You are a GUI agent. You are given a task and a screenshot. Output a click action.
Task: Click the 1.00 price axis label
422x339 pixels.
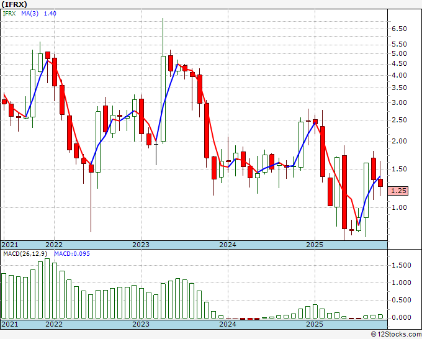point(399,207)
